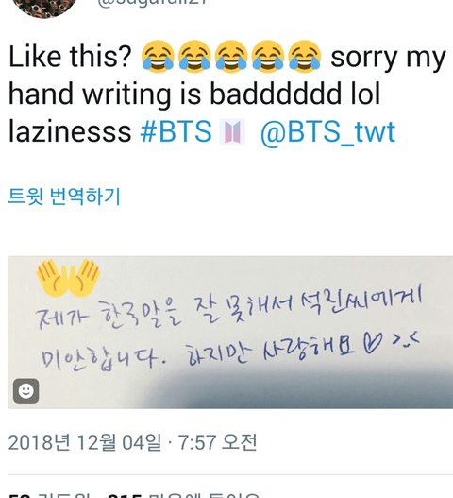Open the #BTS hashtag

[x=176, y=131]
